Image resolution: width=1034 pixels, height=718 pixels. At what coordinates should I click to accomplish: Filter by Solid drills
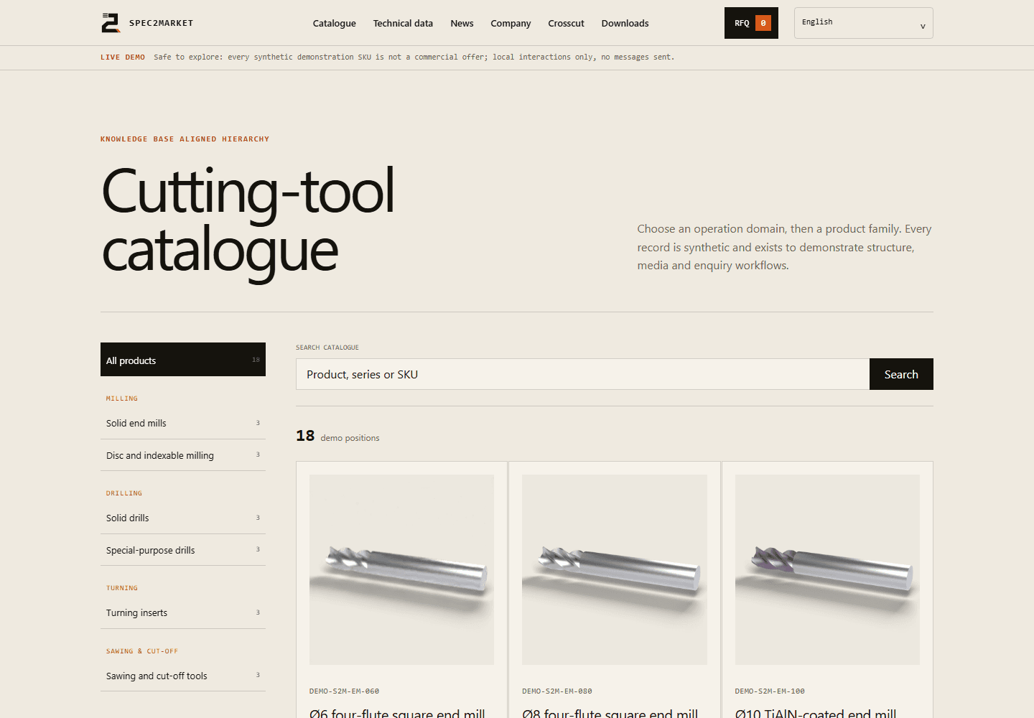(x=183, y=518)
